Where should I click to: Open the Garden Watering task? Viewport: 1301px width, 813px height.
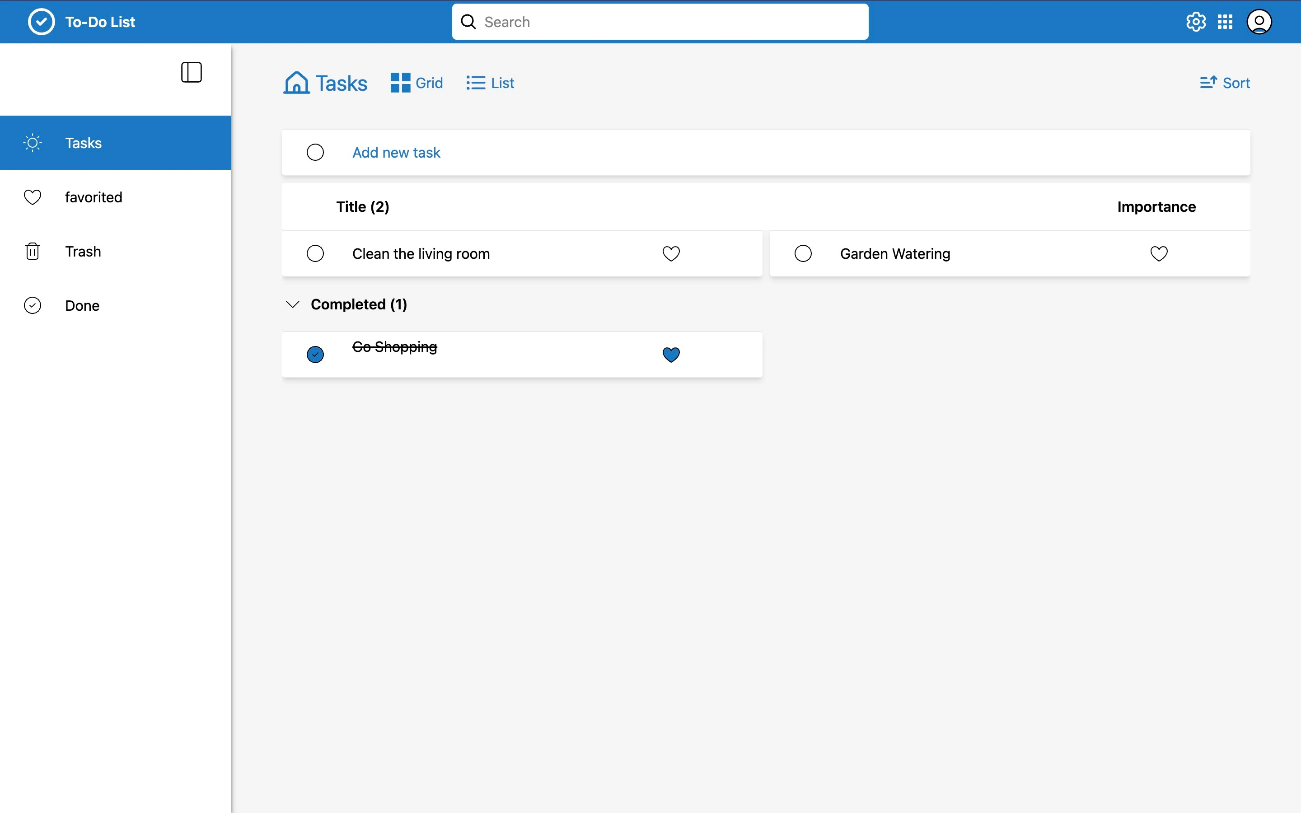coord(895,254)
